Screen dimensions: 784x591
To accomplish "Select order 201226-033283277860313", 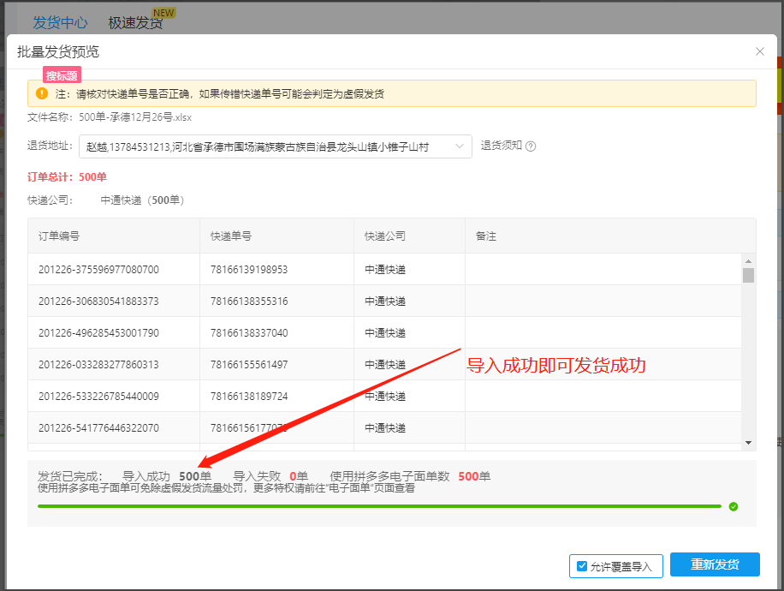I will pos(98,365).
